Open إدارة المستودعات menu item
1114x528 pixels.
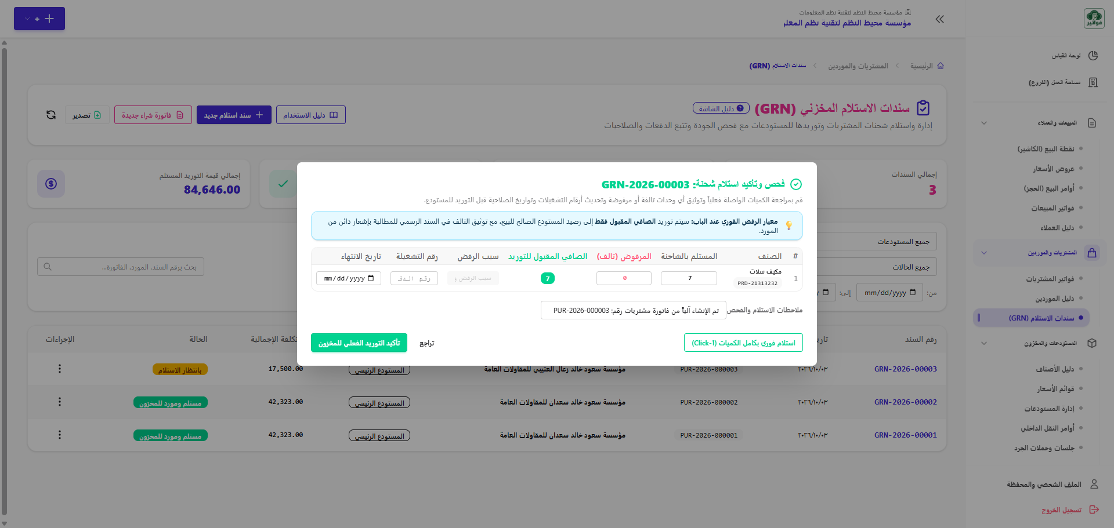tap(1050, 409)
